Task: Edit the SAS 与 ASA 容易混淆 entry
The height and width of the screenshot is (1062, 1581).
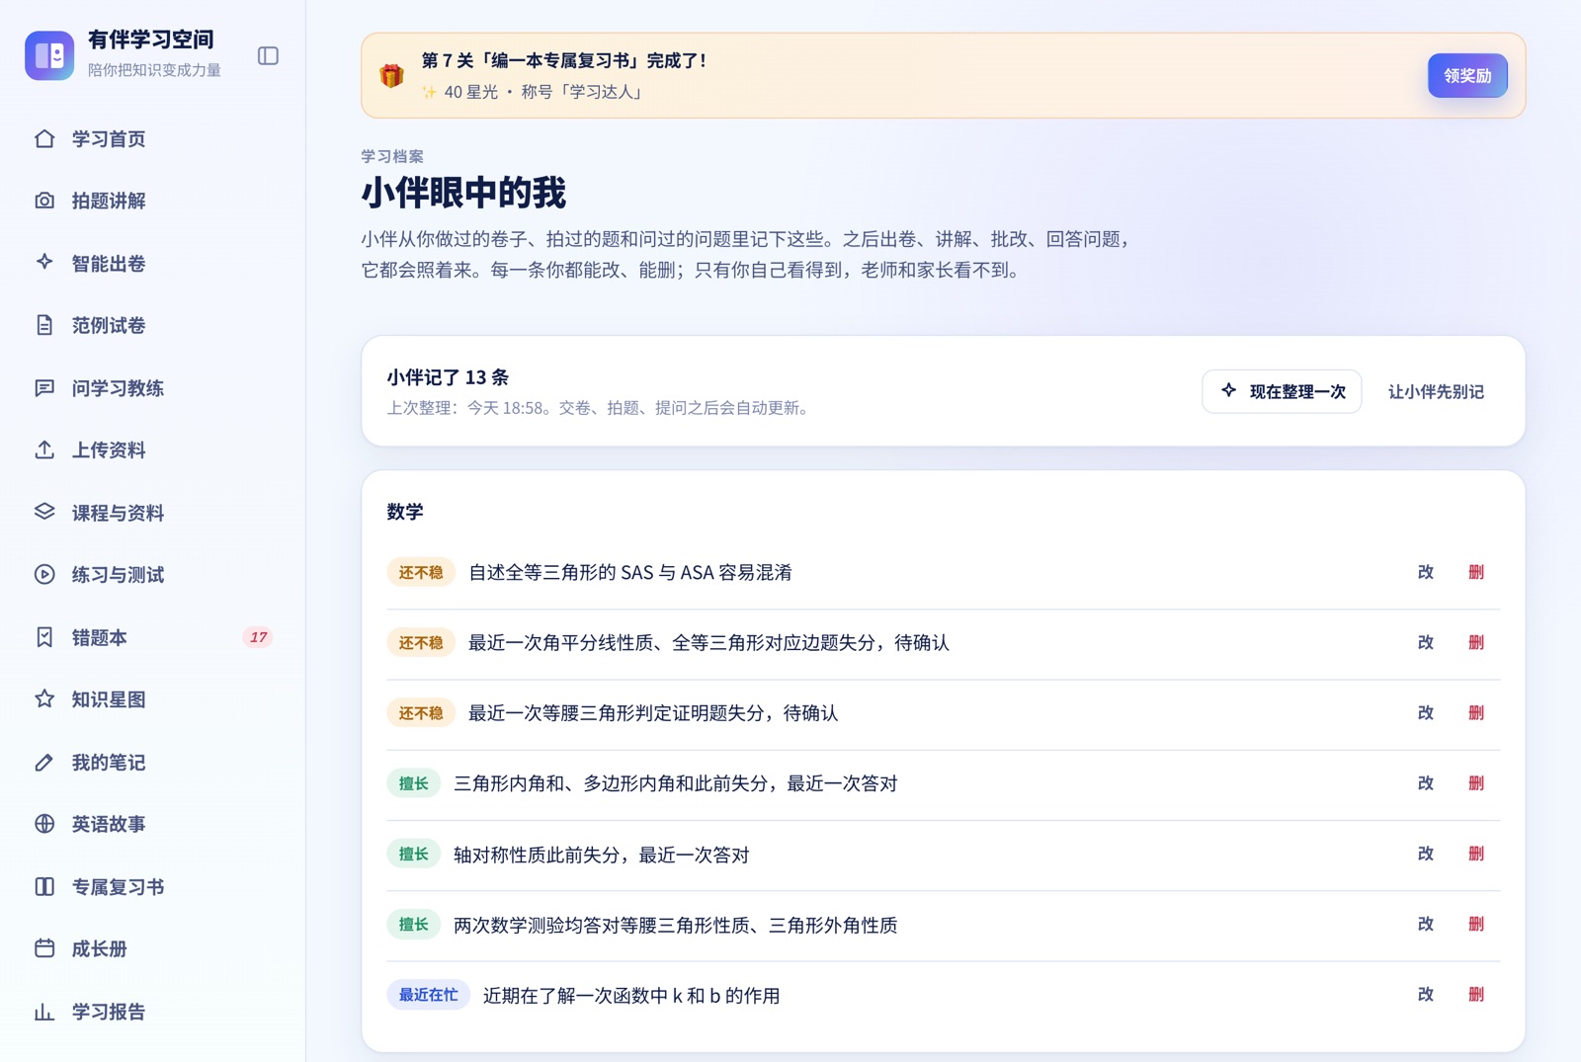Action: 1426,572
